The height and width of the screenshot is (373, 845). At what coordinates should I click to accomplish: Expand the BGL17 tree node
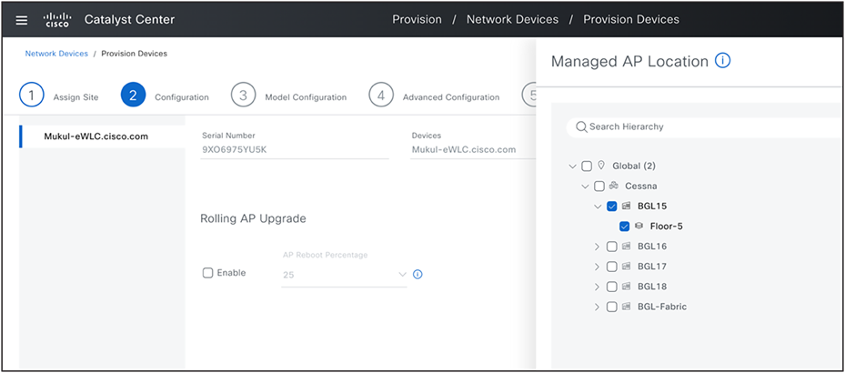(597, 267)
